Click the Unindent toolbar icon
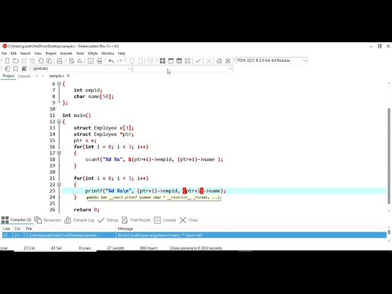The height and width of the screenshot is (294, 392). pyautogui.click(x=140, y=61)
